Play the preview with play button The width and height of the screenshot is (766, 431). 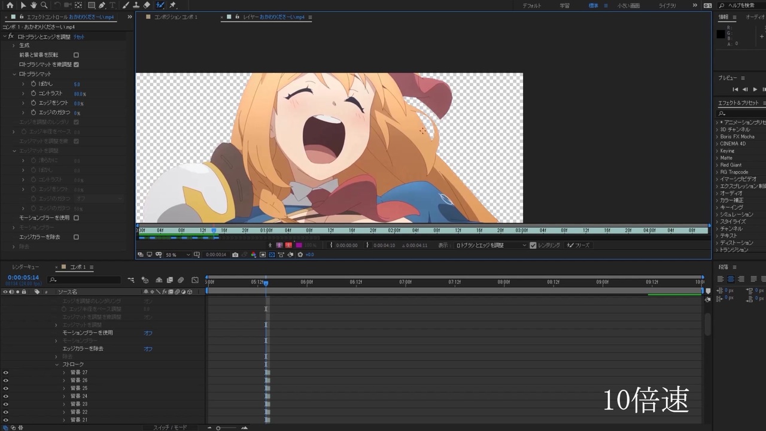pyautogui.click(x=755, y=89)
